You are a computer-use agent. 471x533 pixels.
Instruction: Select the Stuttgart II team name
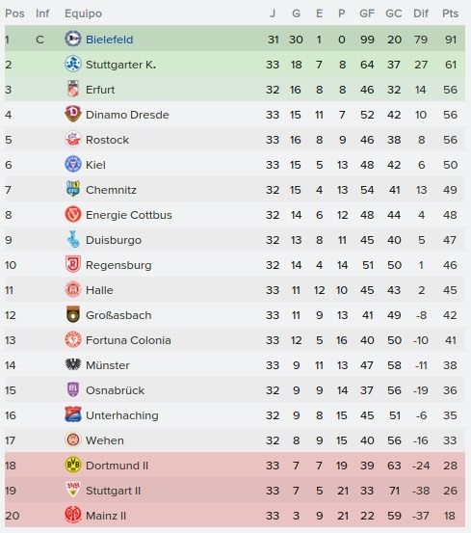[113, 491]
